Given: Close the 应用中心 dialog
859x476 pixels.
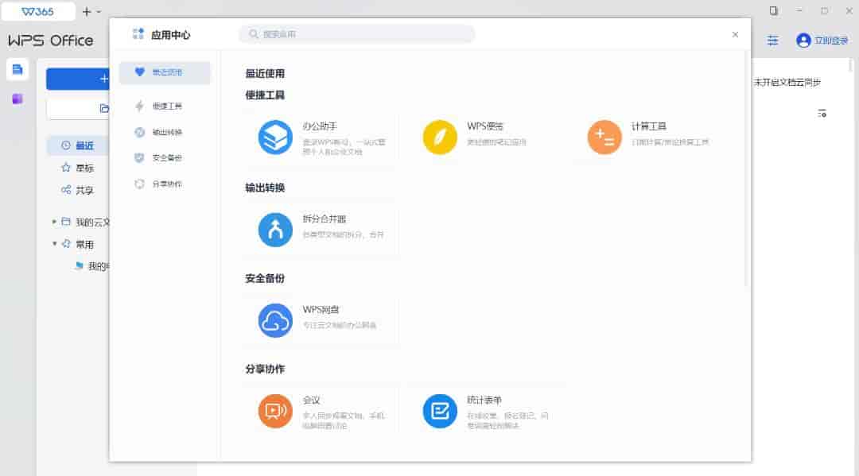Looking at the screenshot, I should coord(735,34).
